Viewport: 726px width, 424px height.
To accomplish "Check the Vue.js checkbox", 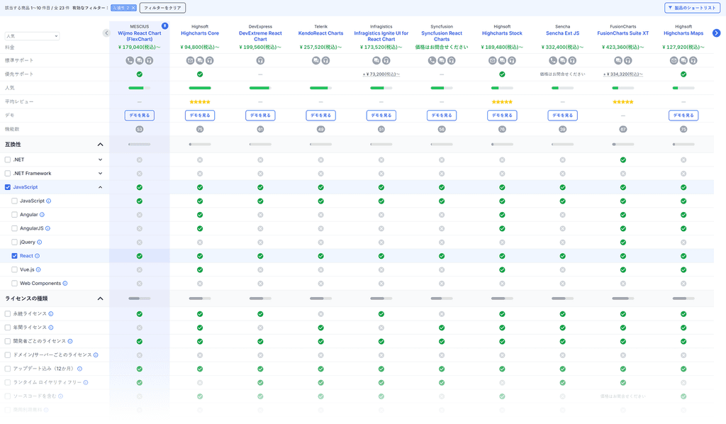I will pos(14,269).
